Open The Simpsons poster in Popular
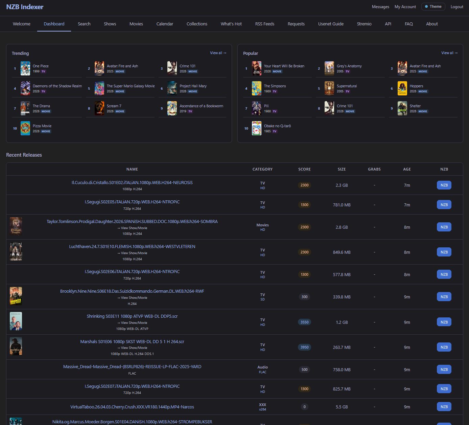 (x=257, y=88)
